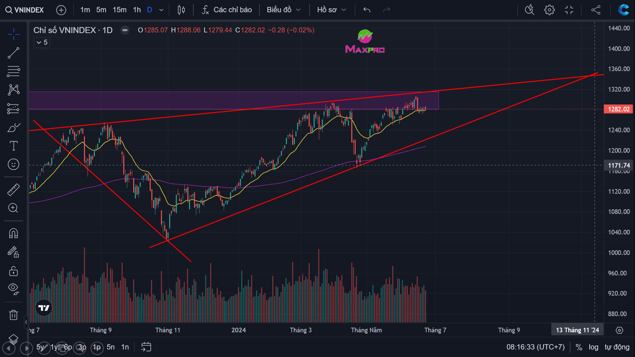Image resolution: width=635 pixels, height=357 pixels.
Task: Open 'Các chỉ báo' indicators dialog
Action: click(x=227, y=10)
